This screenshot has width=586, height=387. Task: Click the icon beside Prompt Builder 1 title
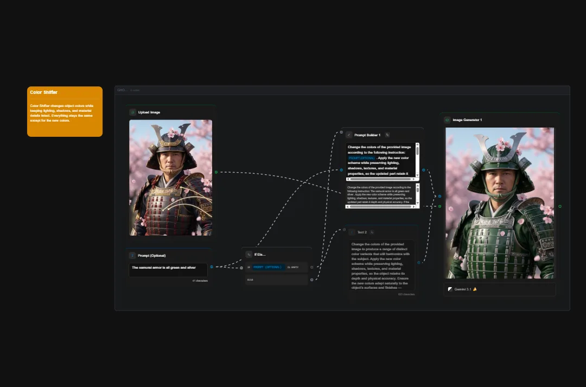click(387, 135)
